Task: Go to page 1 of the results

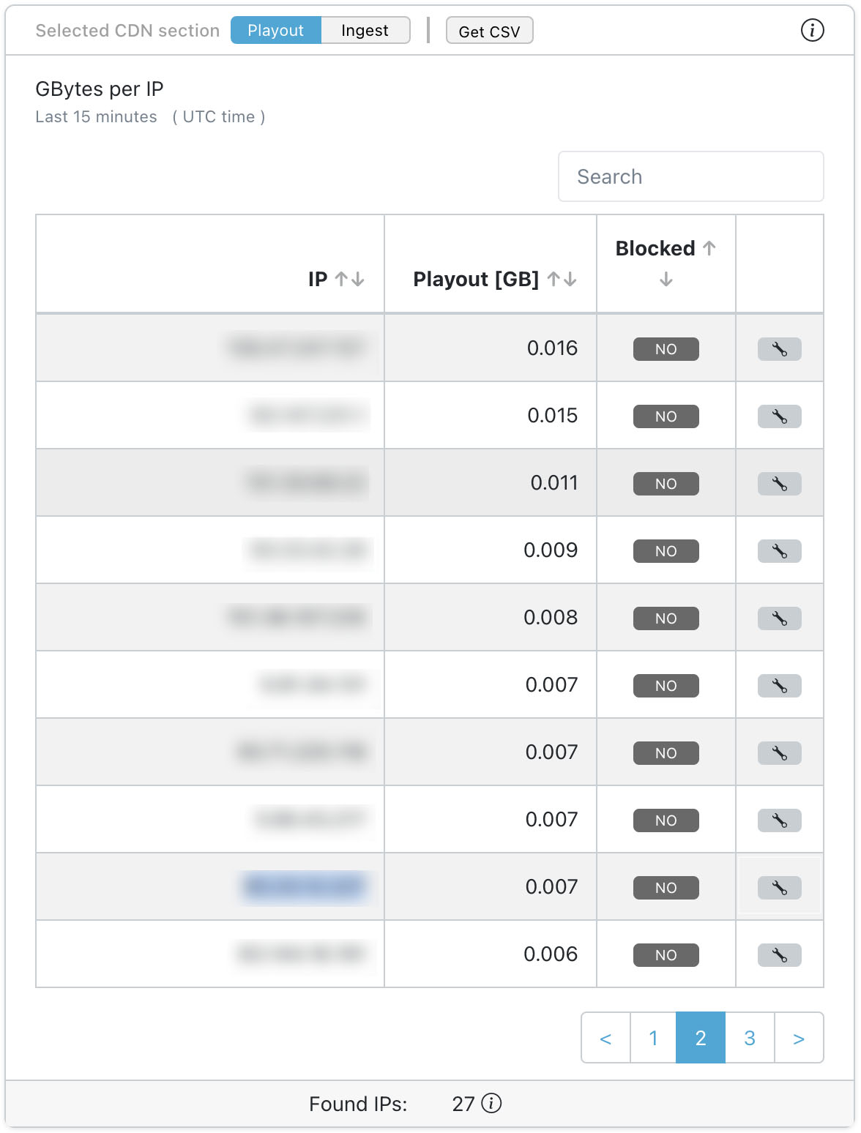Action: pos(652,1038)
